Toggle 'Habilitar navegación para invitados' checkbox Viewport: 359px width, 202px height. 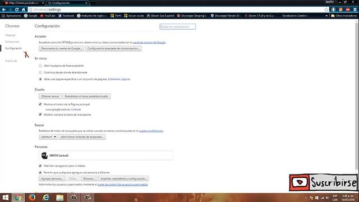click(40, 166)
